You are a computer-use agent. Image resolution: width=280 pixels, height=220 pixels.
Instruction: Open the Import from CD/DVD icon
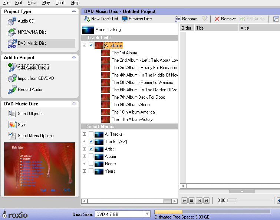(x=12, y=78)
